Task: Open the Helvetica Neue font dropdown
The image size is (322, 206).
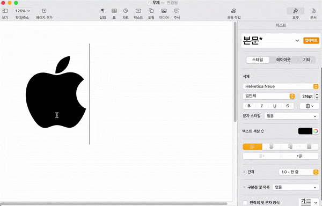Action: pyautogui.click(x=281, y=86)
